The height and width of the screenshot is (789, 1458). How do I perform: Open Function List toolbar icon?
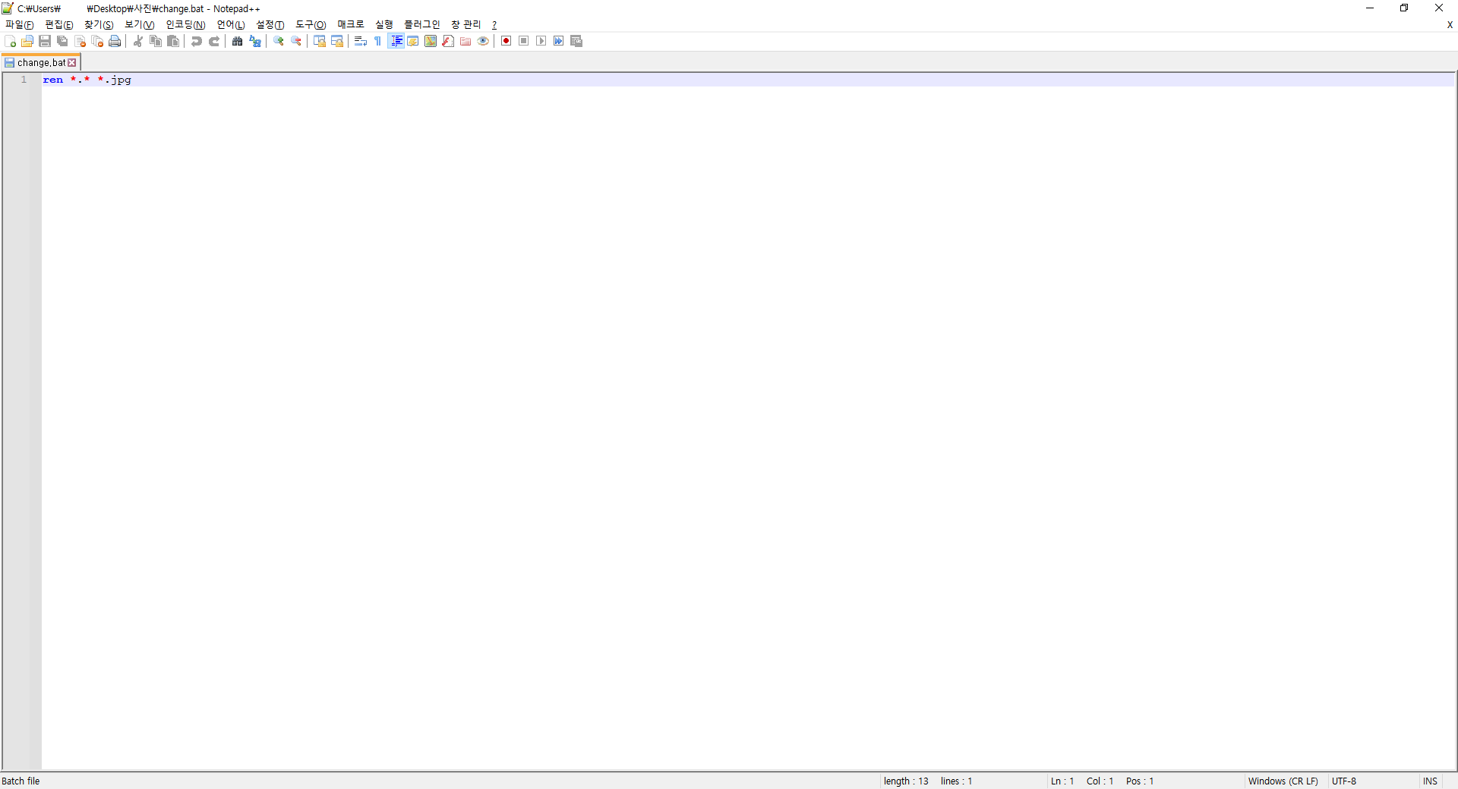click(x=448, y=41)
